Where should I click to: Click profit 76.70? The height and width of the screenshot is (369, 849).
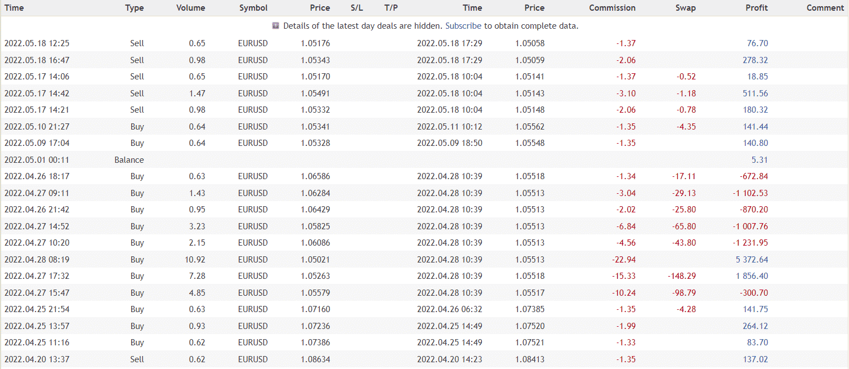[x=758, y=43]
